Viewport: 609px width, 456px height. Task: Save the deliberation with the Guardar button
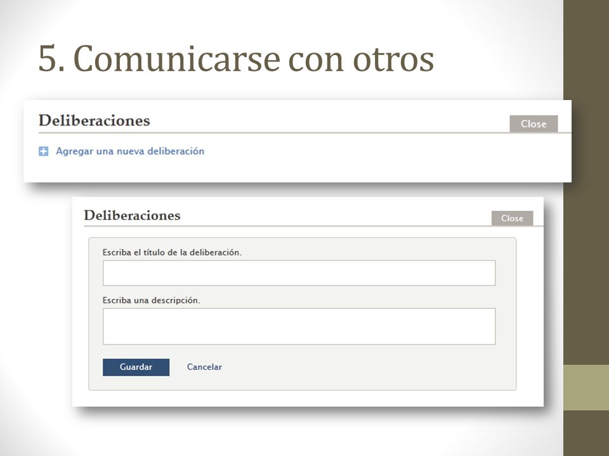[x=136, y=367]
